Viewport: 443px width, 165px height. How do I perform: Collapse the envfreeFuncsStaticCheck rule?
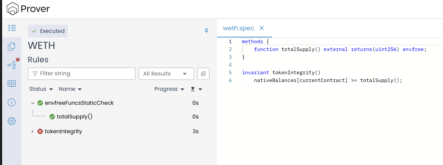tap(33, 103)
